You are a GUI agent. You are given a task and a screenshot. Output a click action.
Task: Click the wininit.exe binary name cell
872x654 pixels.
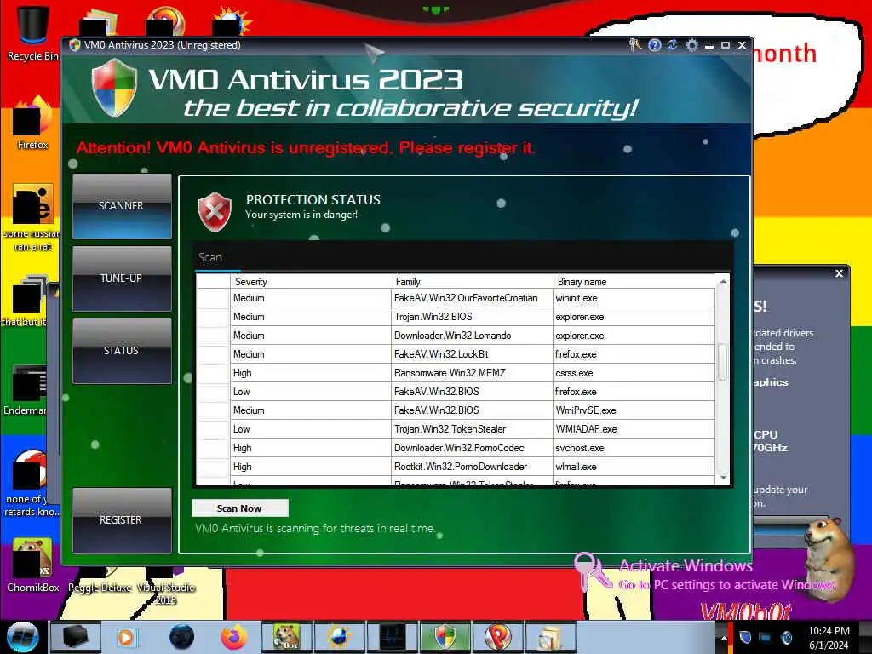(x=634, y=298)
